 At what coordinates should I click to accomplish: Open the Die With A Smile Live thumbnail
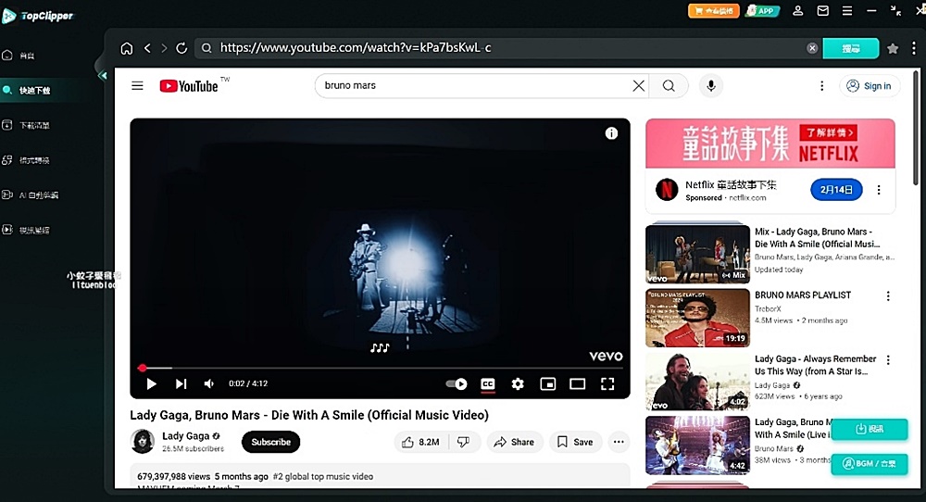(x=697, y=446)
